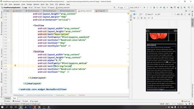Open orientation dropdown in Preview toolbar
194x109 pixels.
[141, 14]
